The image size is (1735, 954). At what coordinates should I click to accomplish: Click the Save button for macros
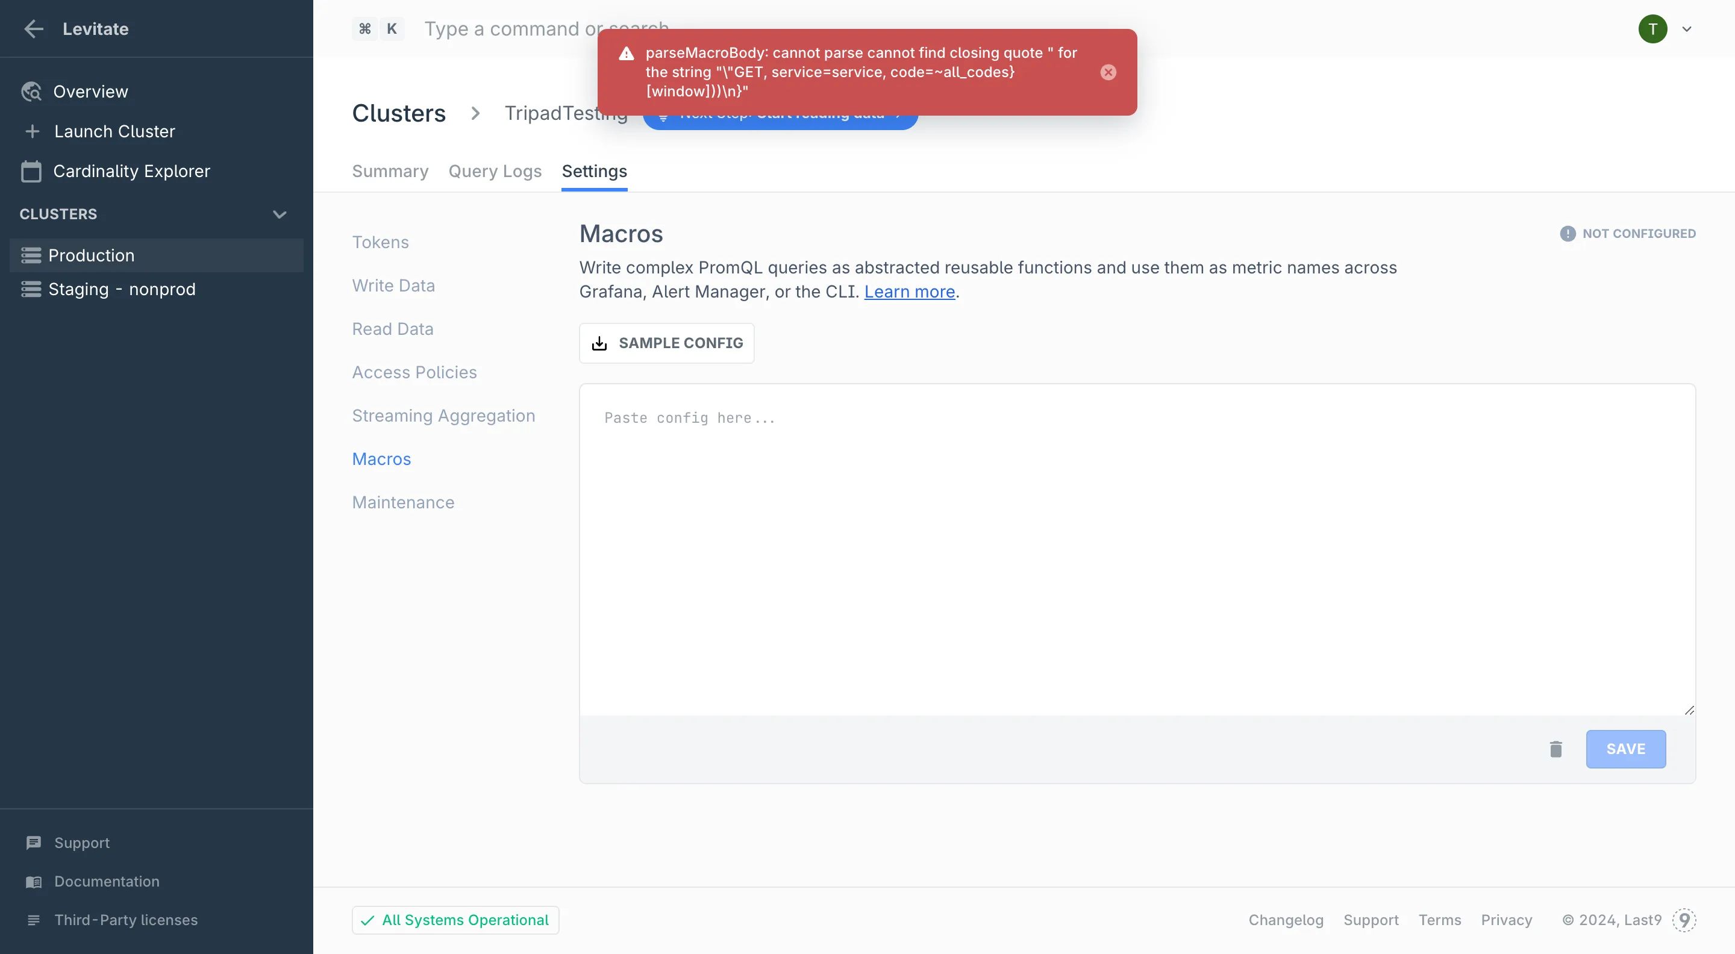(x=1625, y=749)
